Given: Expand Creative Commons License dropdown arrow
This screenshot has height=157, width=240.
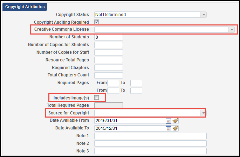Looking at the screenshot, I should (x=232, y=30).
